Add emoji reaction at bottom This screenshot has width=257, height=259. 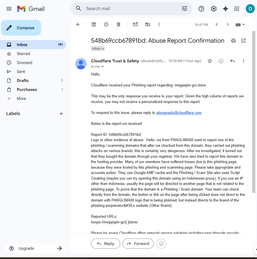point(161,244)
